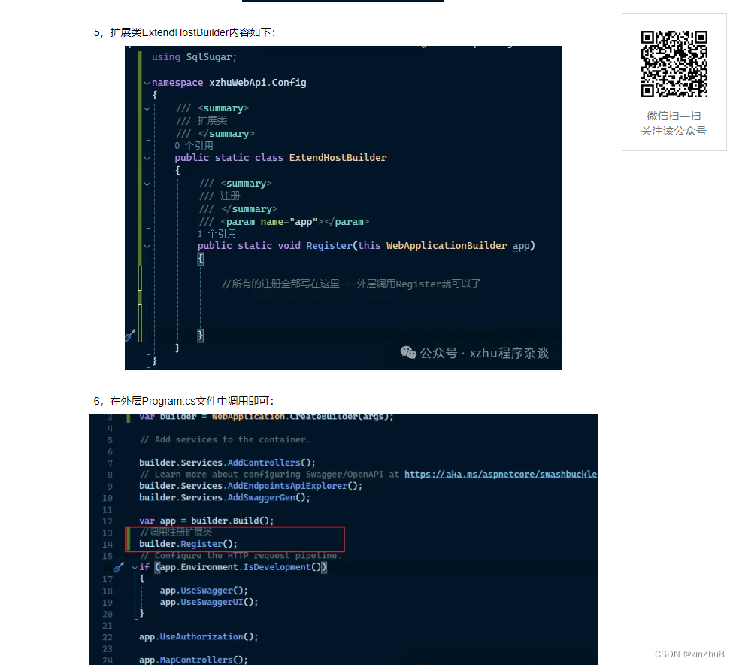736x665 pixels.
Task: Collapse the summary XML comment block
Action: point(147,108)
